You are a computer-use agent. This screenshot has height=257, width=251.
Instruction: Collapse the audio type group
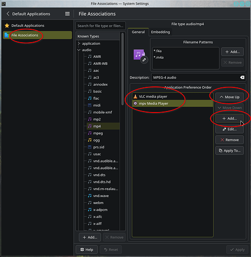point(79,50)
